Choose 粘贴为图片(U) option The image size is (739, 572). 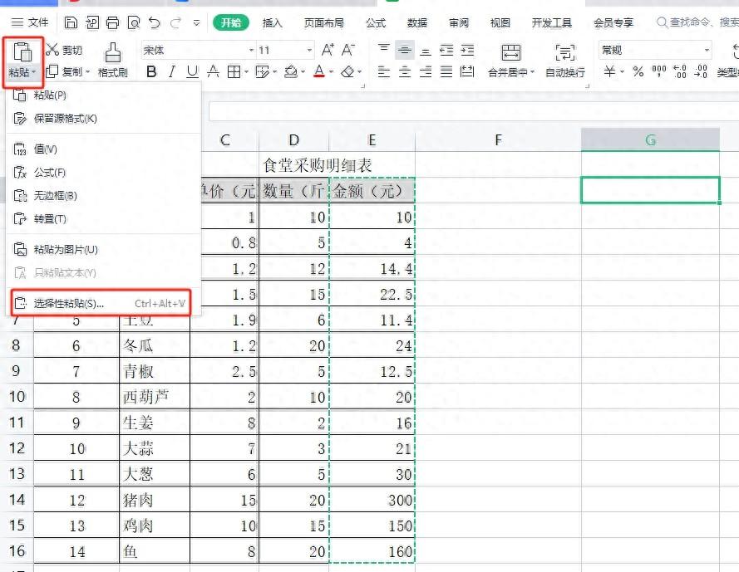[104, 250]
